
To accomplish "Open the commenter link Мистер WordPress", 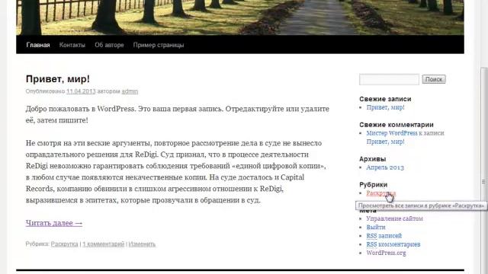I will [392, 133].
